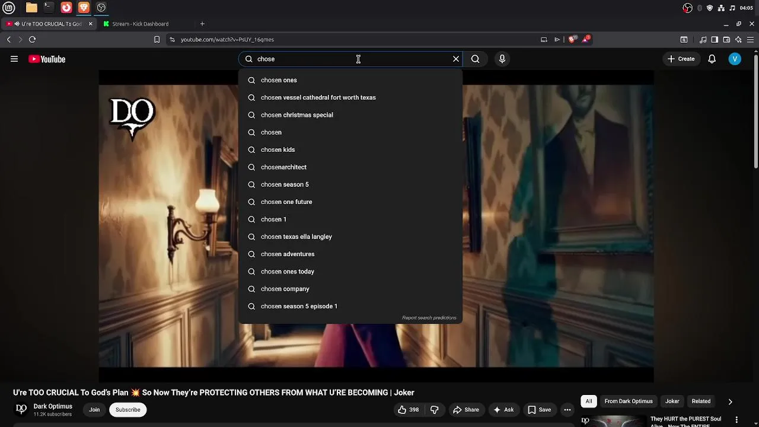
Task: Clear the search box with the X
Action: [x=456, y=59]
